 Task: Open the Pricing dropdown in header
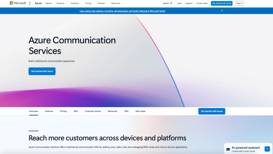[89, 3]
